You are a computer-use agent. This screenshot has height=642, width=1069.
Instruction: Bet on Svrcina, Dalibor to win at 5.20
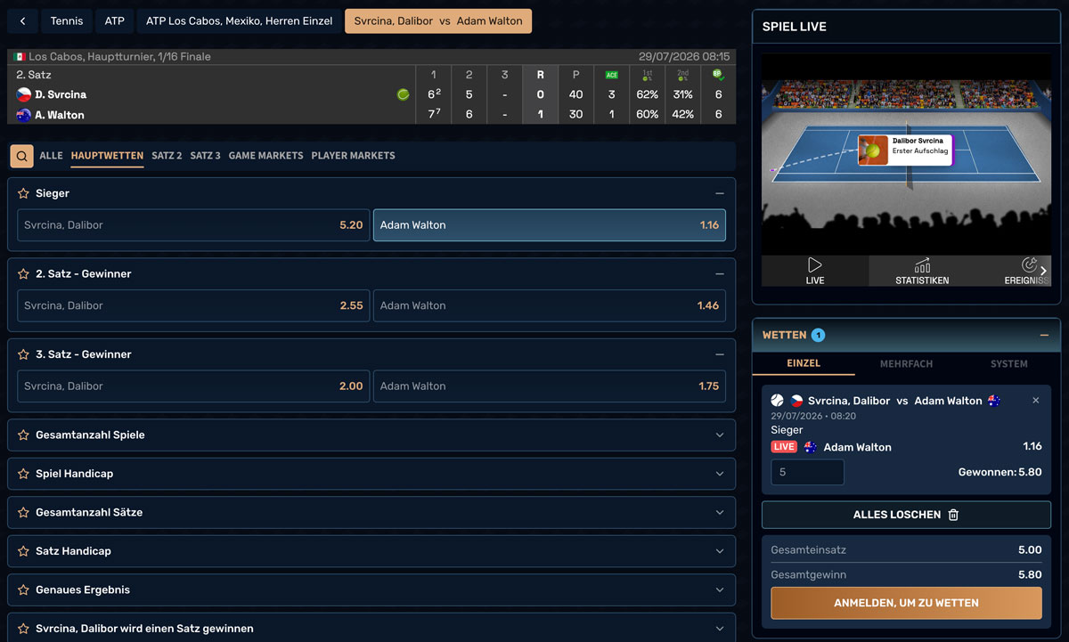[193, 225]
